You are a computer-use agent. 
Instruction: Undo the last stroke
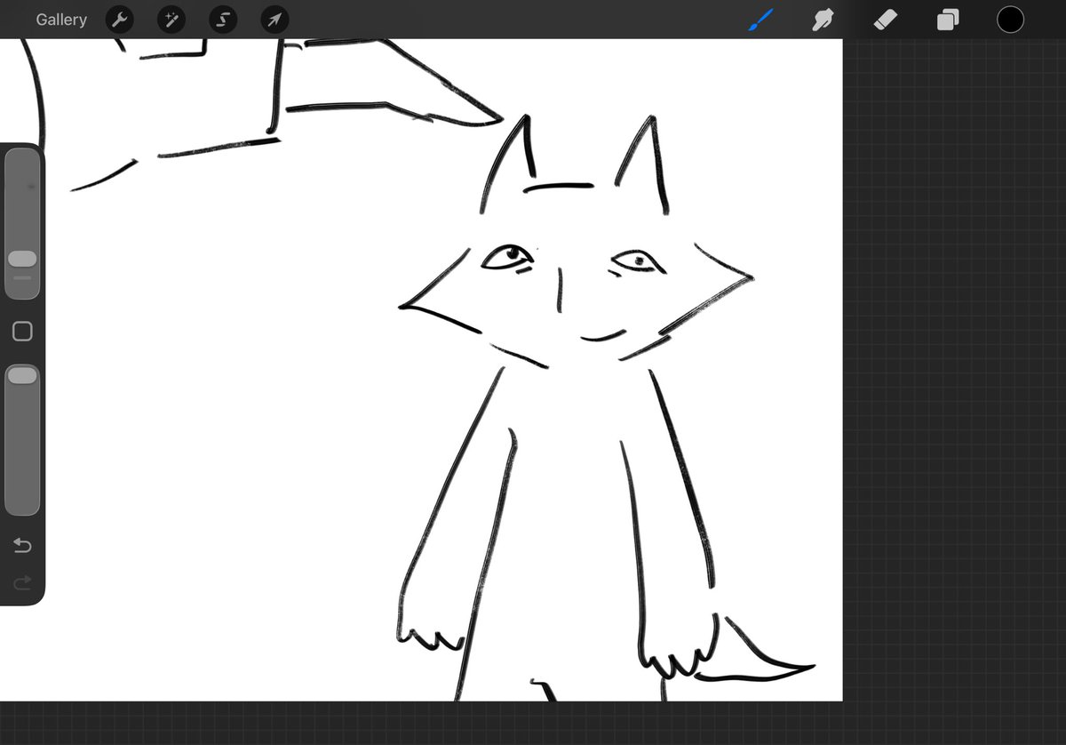(x=22, y=545)
